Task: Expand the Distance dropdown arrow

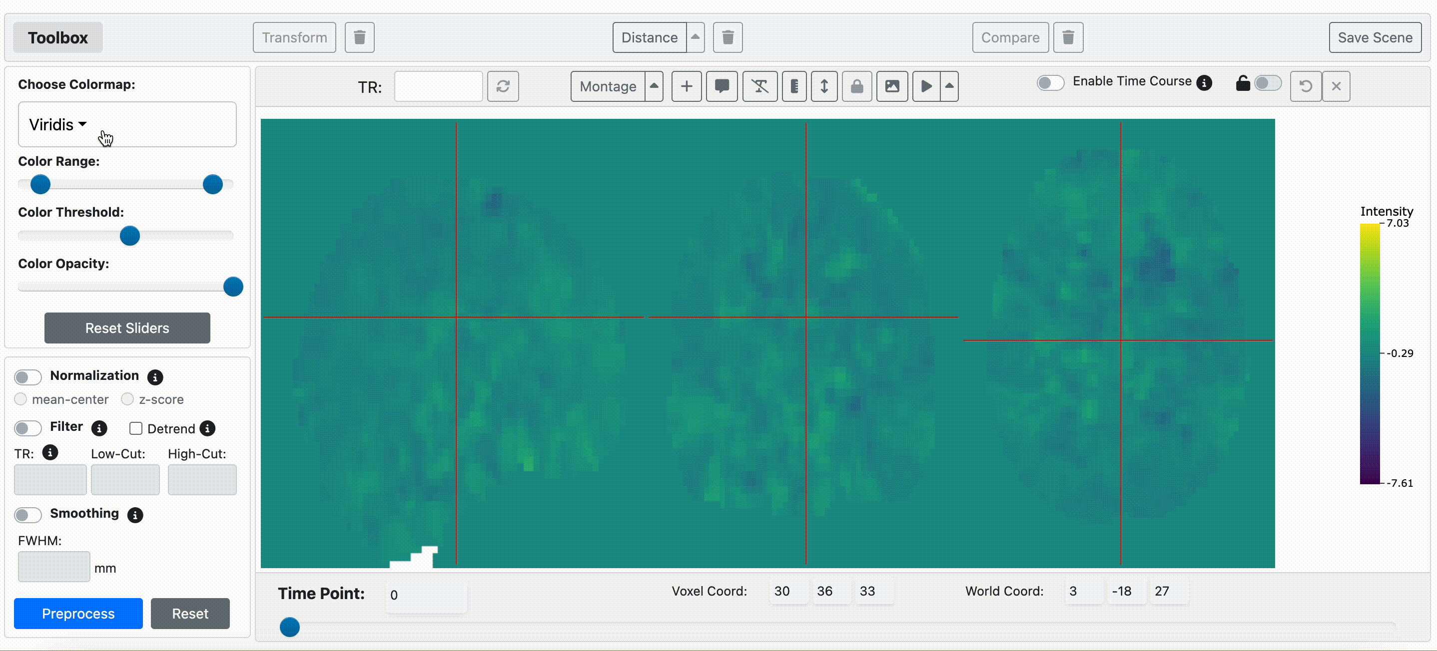Action: coord(695,37)
